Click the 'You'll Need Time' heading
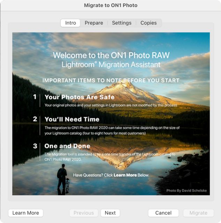 pyautogui.click(x=72, y=119)
